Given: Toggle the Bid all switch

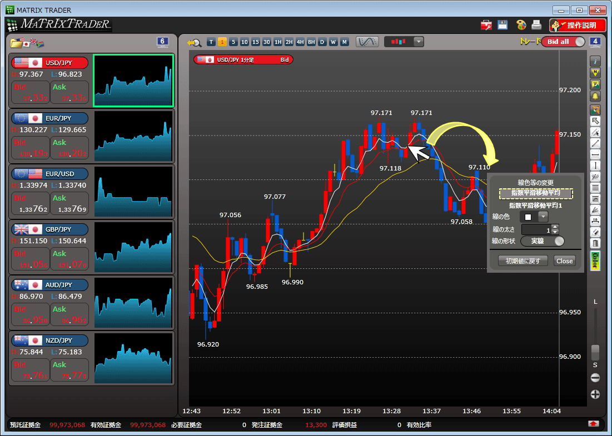Looking at the screenshot, I should (563, 41).
